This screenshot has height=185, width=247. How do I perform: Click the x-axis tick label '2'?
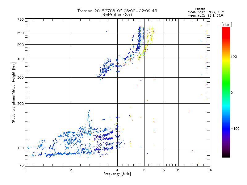coord(71,170)
